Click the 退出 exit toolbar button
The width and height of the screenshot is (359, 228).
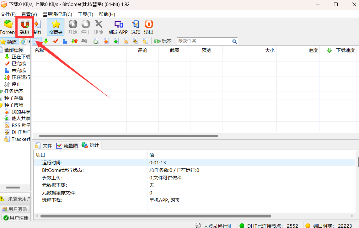[x=149, y=27]
